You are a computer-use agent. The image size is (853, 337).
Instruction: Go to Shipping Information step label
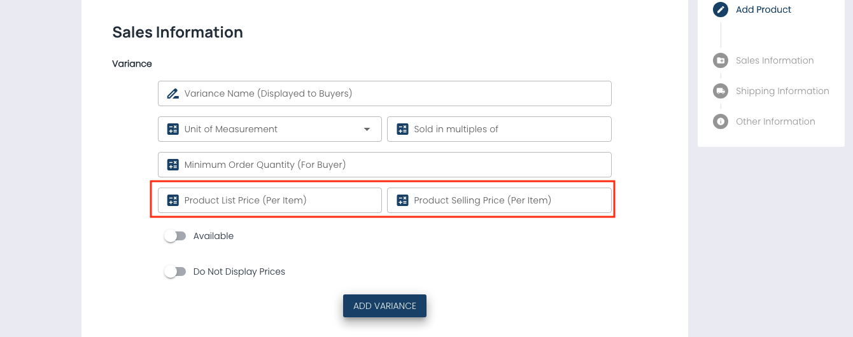tap(782, 91)
